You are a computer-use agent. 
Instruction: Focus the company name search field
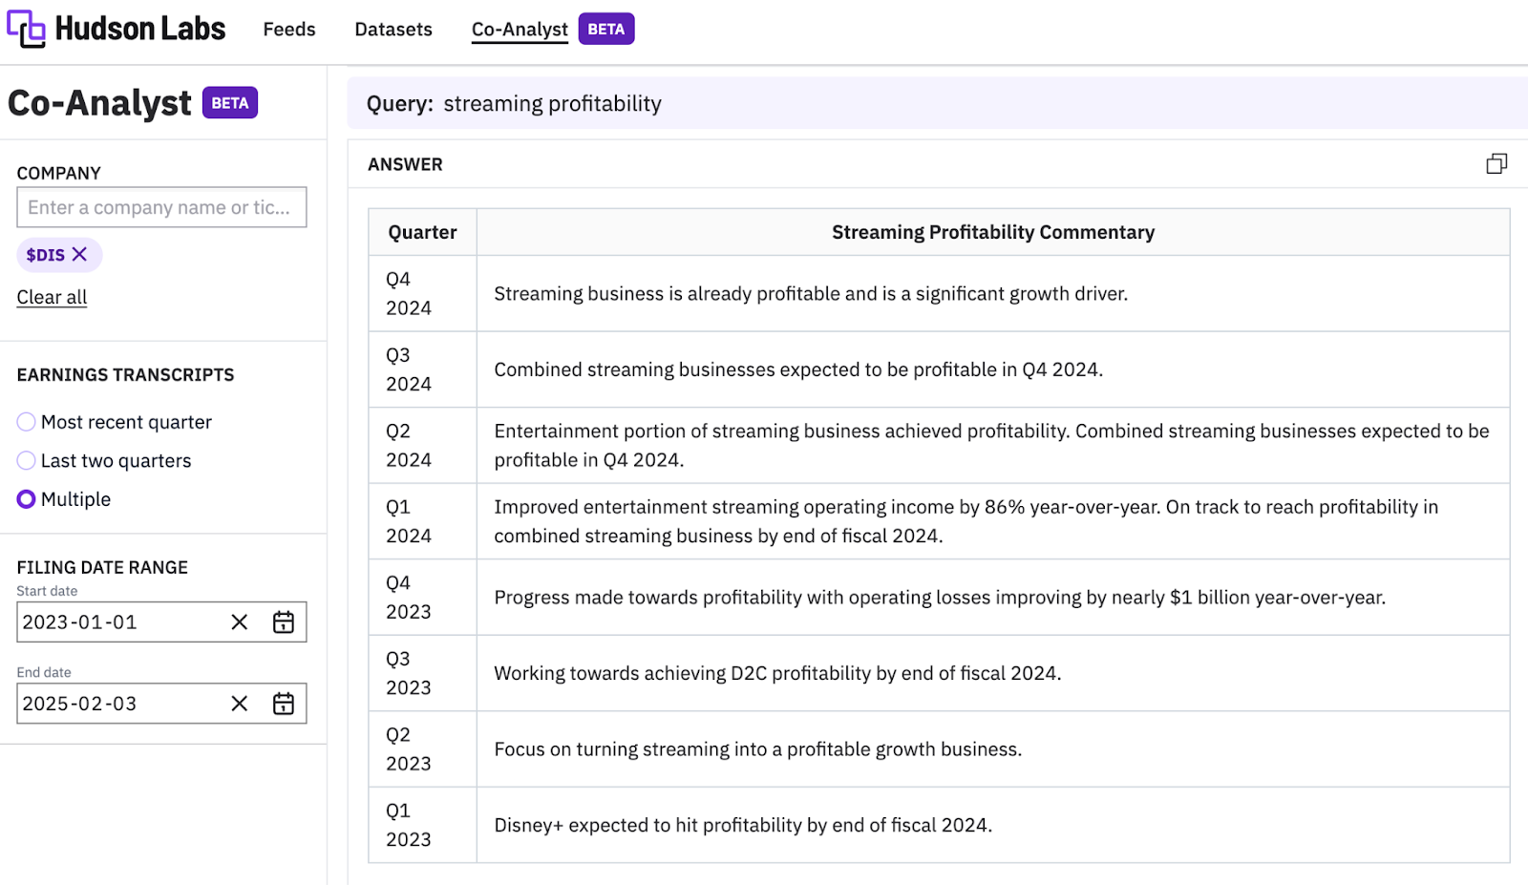[160, 207]
